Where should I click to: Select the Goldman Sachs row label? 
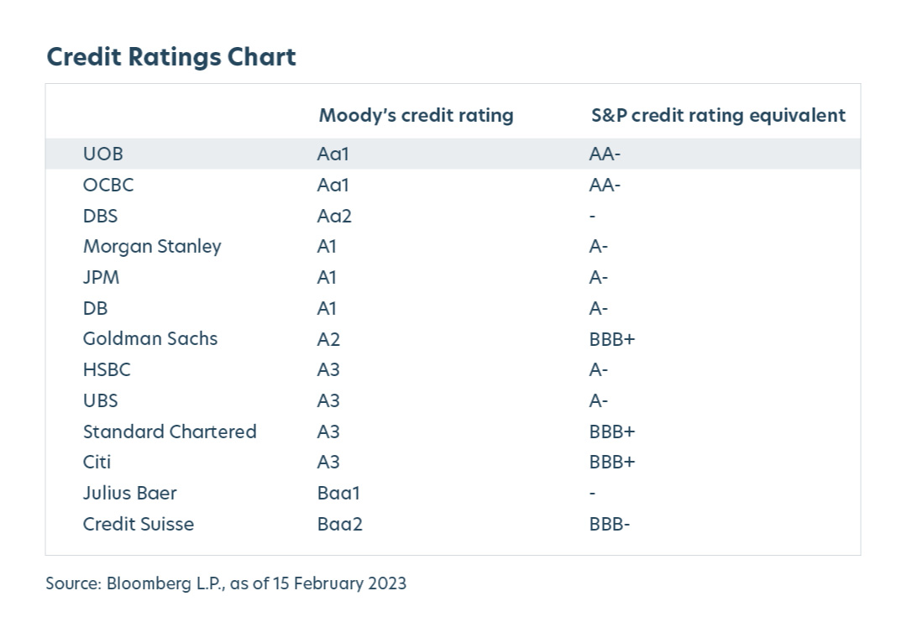pyautogui.click(x=150, y=339)
